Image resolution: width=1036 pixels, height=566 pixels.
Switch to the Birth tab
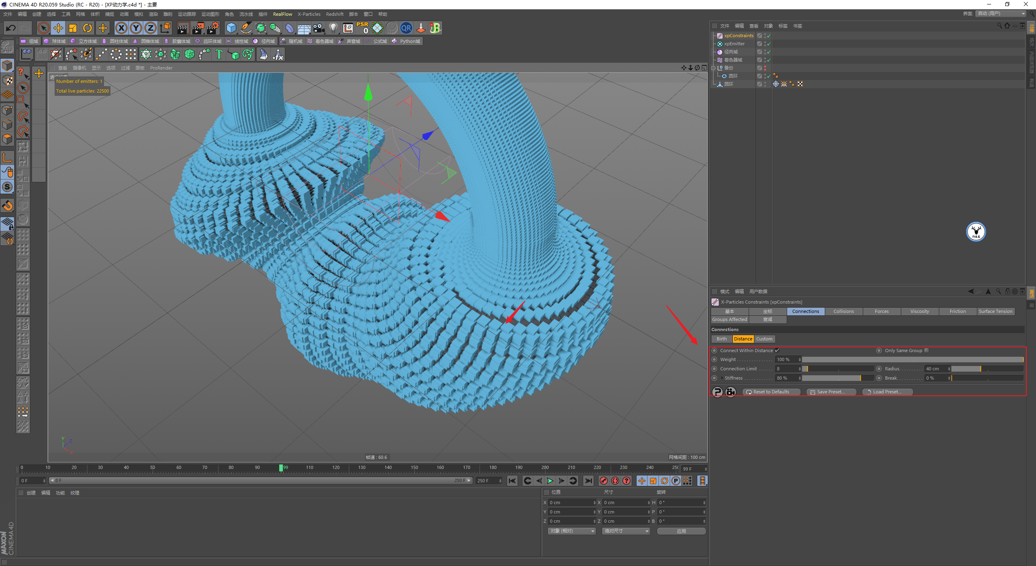[x=722, y=339]
